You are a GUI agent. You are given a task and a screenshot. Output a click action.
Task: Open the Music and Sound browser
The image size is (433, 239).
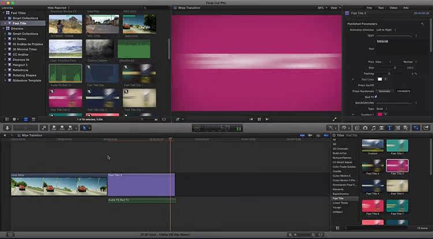pos(374,128)
